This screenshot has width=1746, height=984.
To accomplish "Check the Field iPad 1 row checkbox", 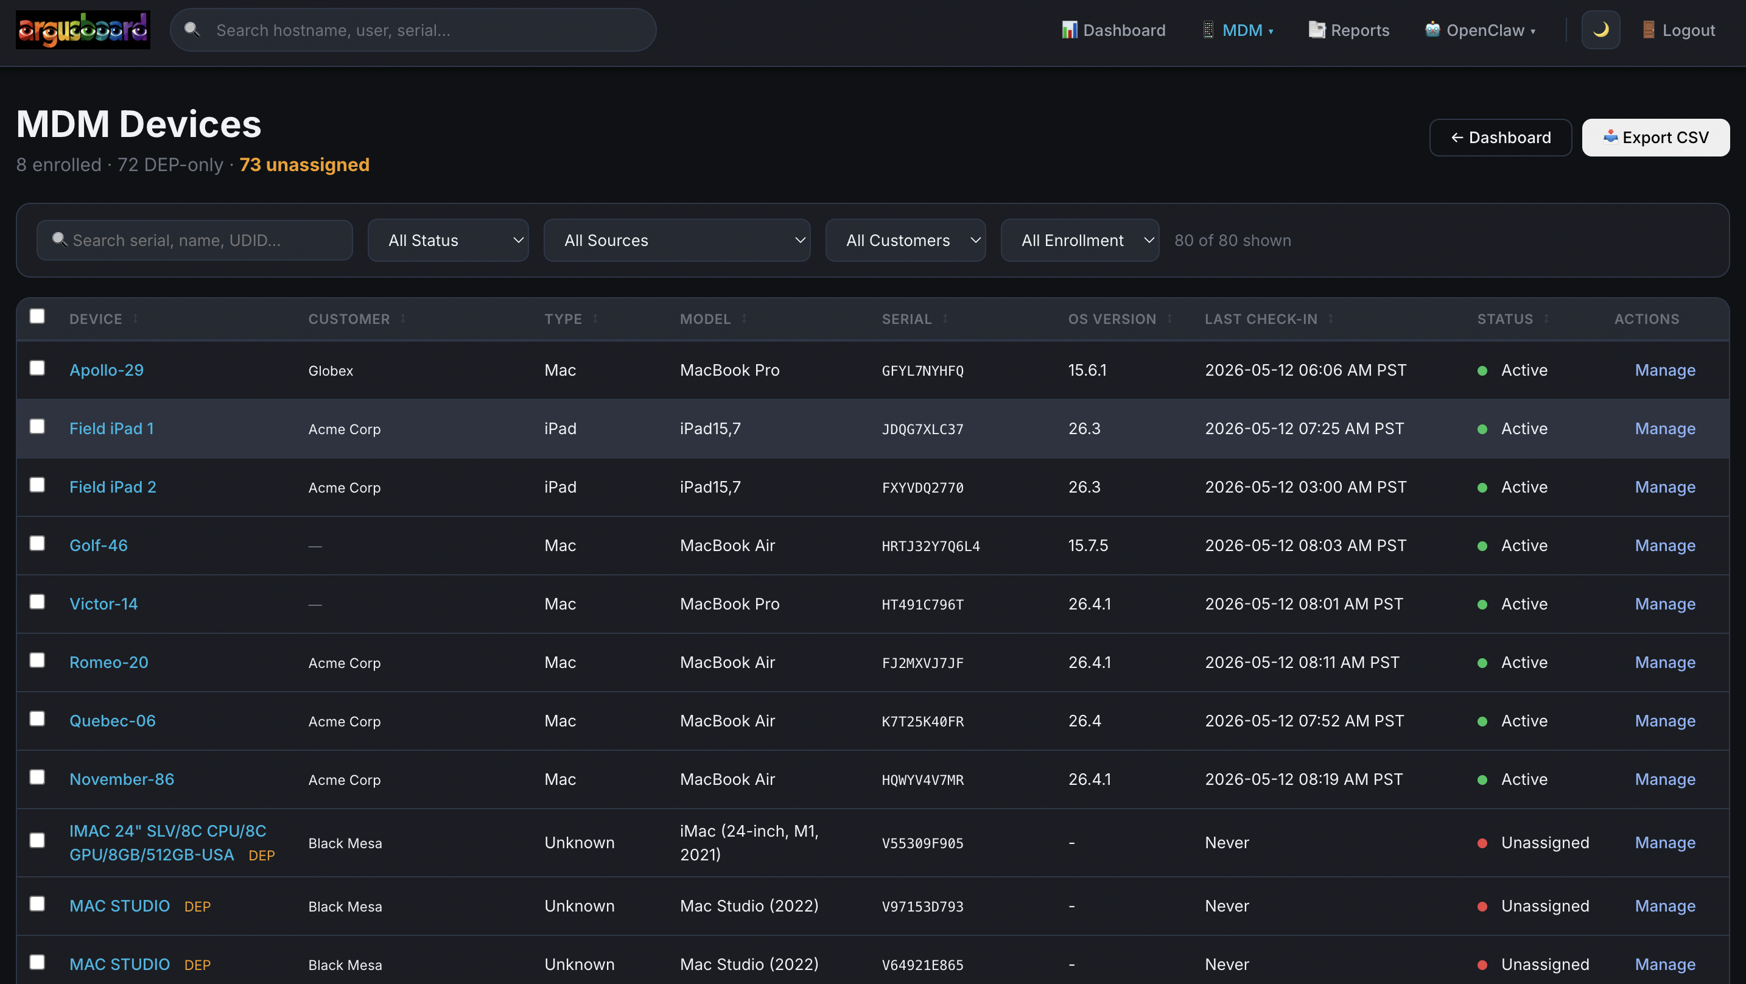I will pyautogui.click(x=37, y=426).
